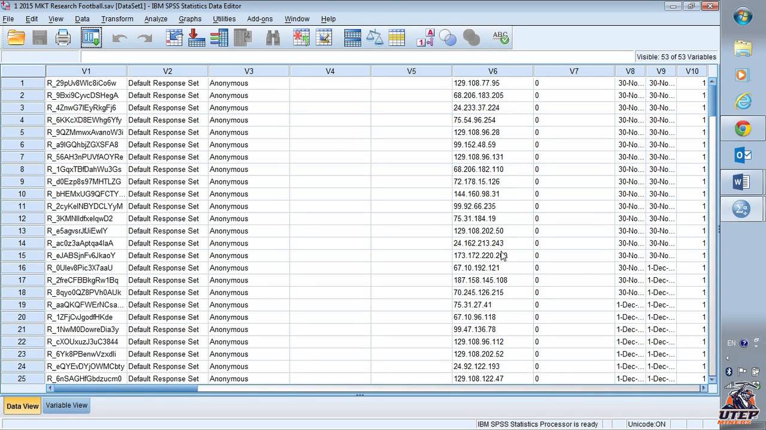766x430 pixels.
Task: Open the File menu
Action: (8, 19)
